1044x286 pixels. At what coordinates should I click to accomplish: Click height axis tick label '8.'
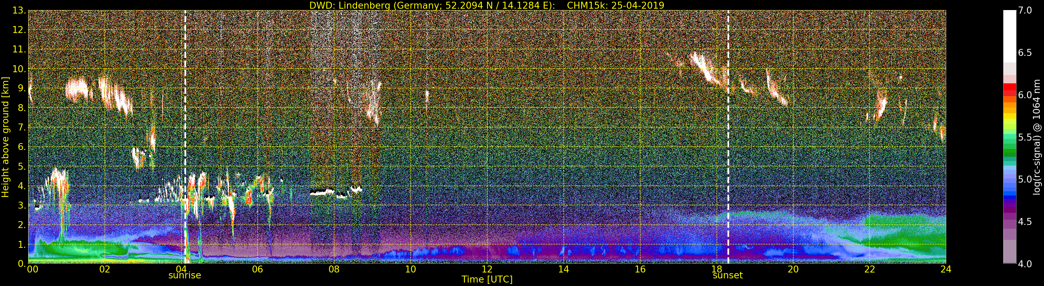(x=22, y=108)
